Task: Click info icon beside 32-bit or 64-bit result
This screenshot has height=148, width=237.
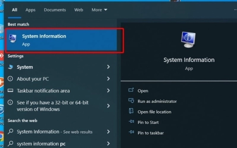Action: pyautogui.click(x=10, y=102)
